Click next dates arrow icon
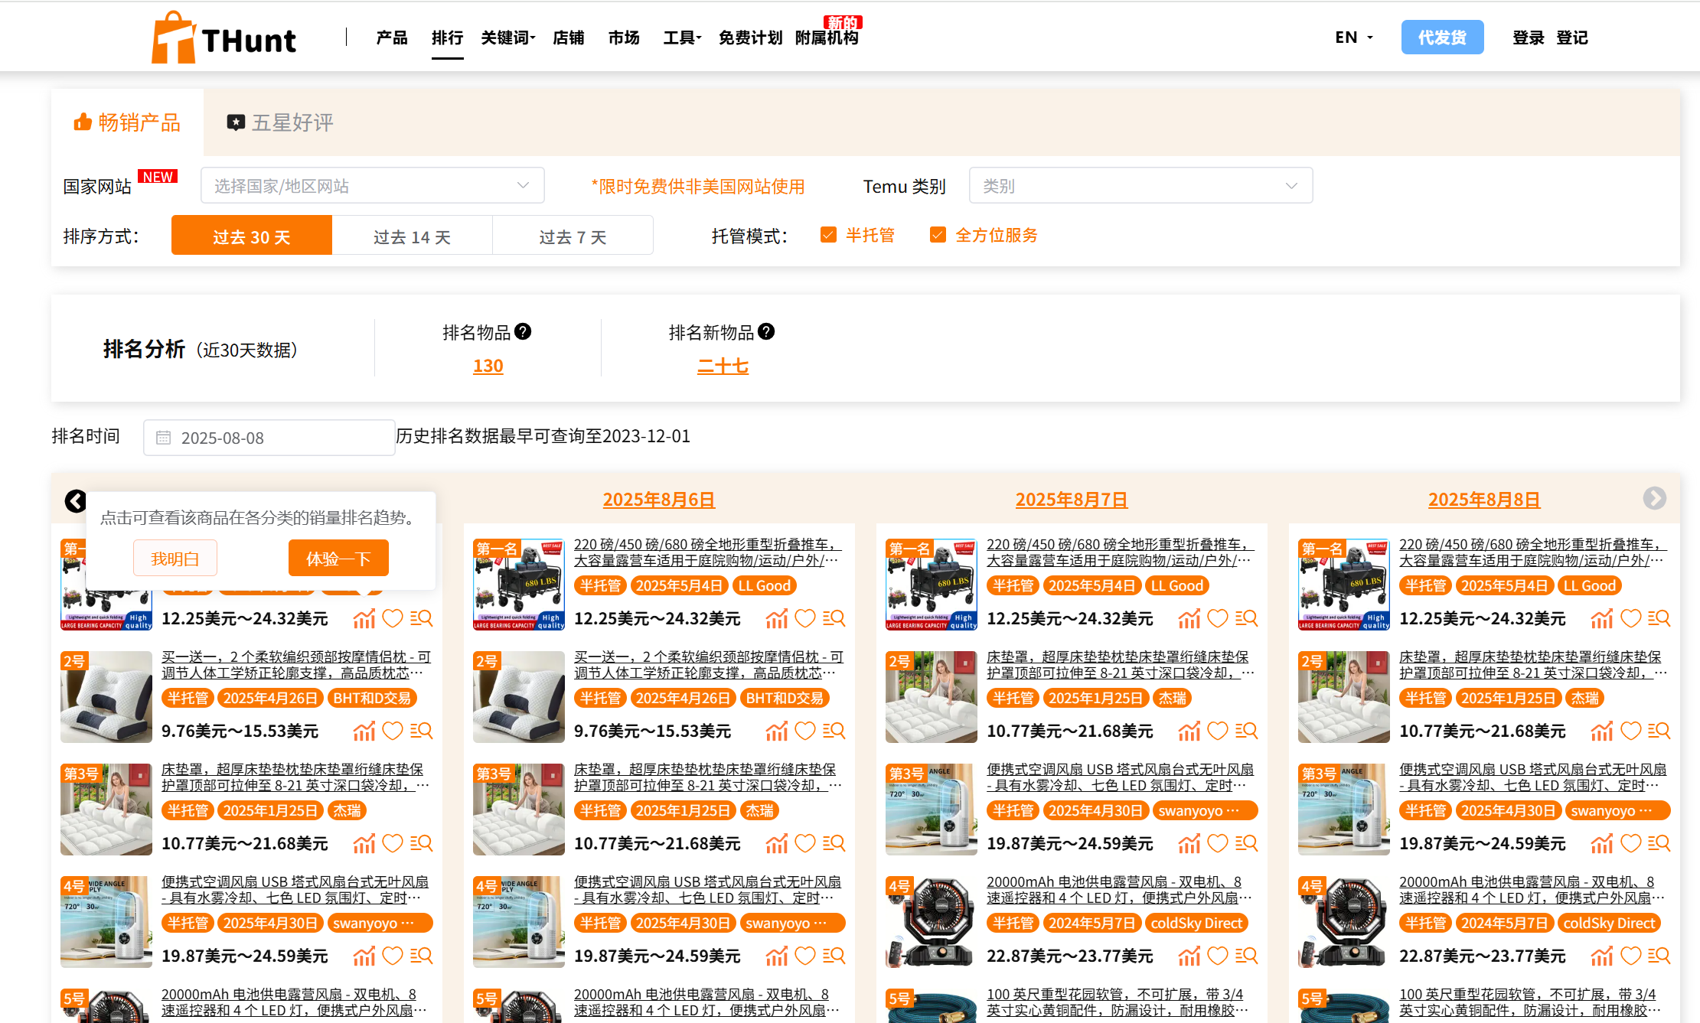The height and width of the screenshot is (1023, 1700). click(1654, 498)
